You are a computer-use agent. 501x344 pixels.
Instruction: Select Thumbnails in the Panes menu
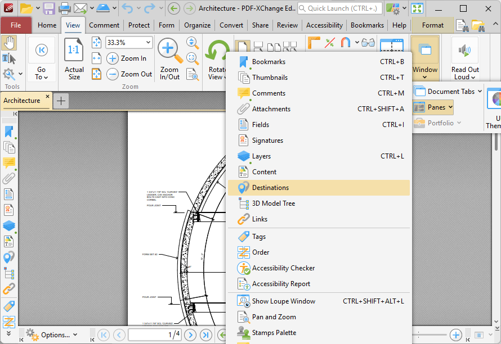point(319,78)
